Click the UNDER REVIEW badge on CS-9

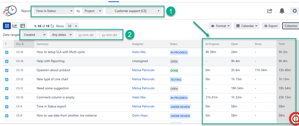click(x=180, y=107)
